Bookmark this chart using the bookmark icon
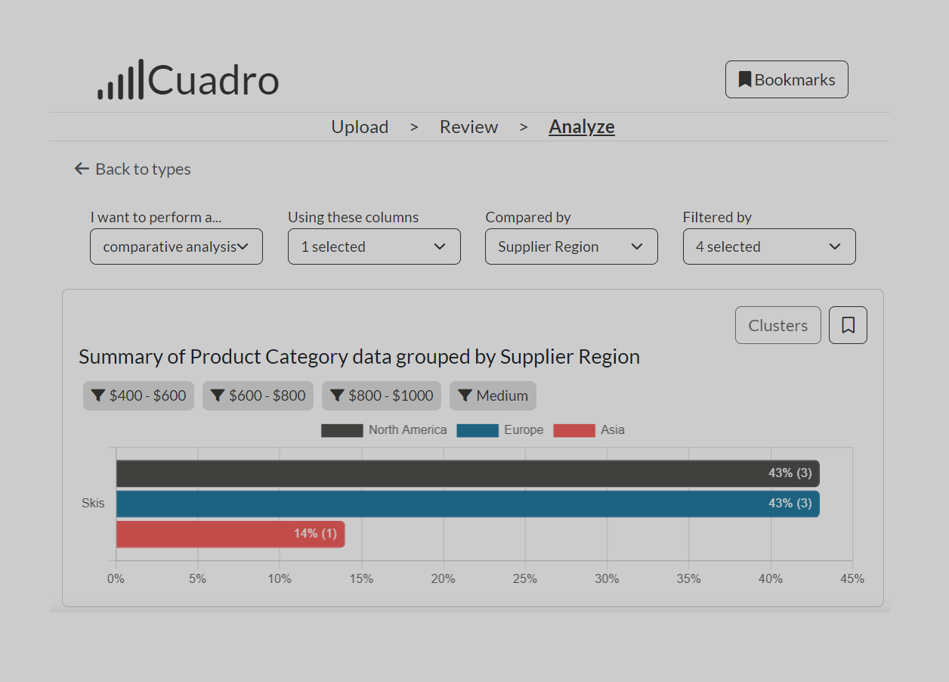This screenshot has width=949, height=682. (x=848, y=325)
